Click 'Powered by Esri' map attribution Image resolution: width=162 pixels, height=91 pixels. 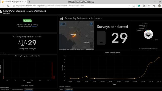(x=90, y=50)
